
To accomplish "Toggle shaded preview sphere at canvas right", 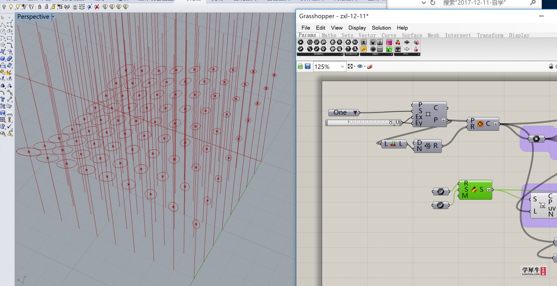I will [x=551, y=66].
